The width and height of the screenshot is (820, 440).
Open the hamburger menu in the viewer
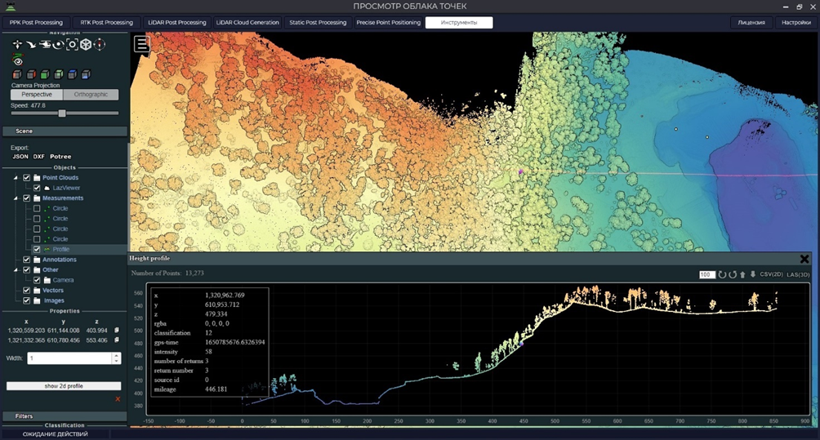click(142, 44)
